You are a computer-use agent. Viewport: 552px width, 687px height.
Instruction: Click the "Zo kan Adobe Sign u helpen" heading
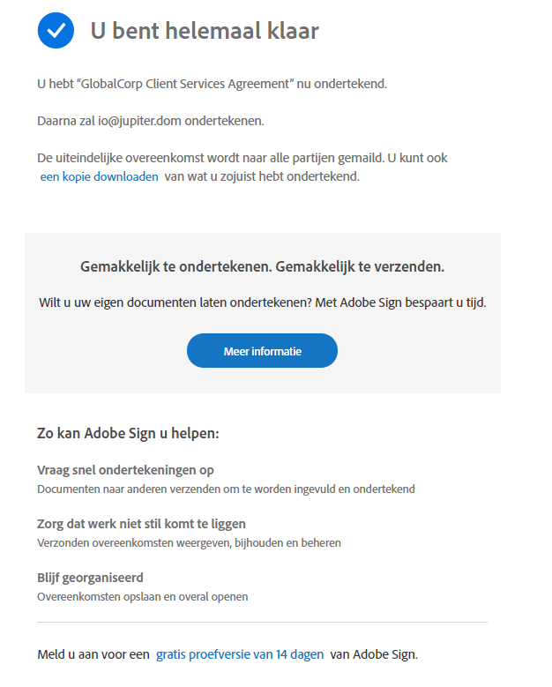128,434
